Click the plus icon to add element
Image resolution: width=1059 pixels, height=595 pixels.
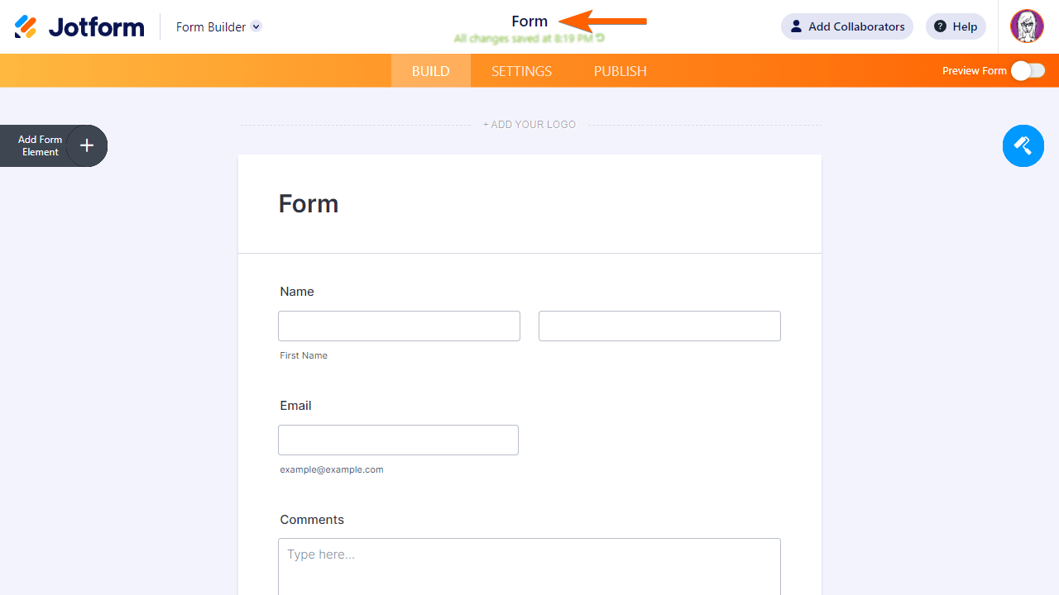coord(87,146)
